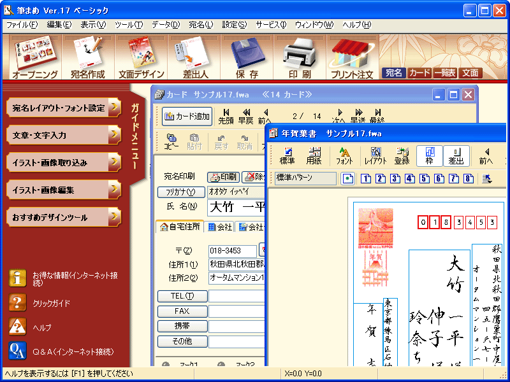The height and width of the screenshot is (382, 510).
Task: Click the カード追加 button
Action: point(187,117)
